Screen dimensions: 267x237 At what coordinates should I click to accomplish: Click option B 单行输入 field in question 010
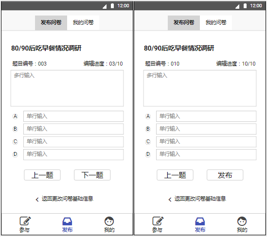pyautogui.click(x=206, y=129)
